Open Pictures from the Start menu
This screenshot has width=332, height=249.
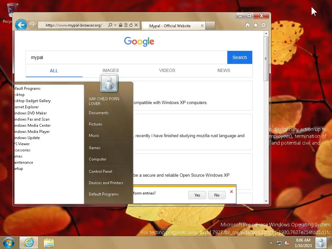pyautogui.click(x=96, y=124)
